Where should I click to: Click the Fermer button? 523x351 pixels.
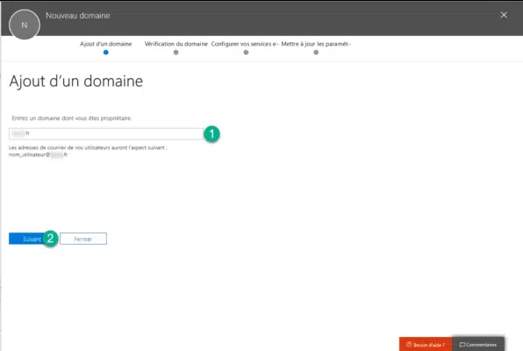(83, 239)
